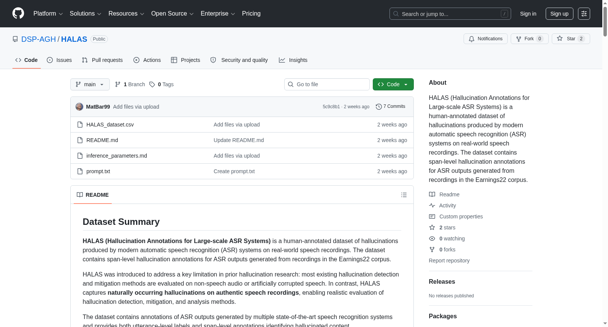The height and width of the screenshot is (327, 608).
Task: Click the book icon beside Readme link
Action: (432, 194)
